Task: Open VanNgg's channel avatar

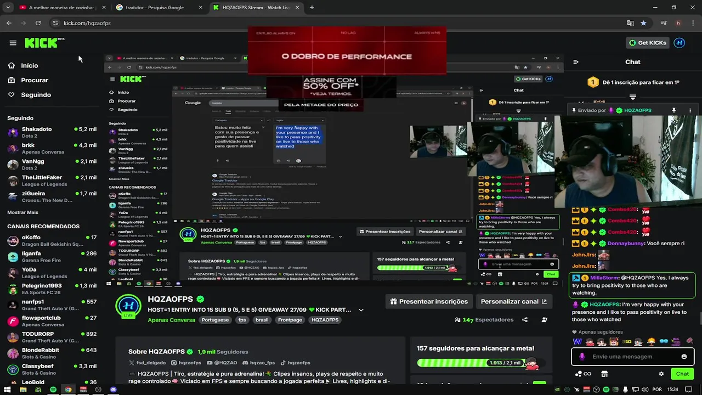Action: click(13, 165)
